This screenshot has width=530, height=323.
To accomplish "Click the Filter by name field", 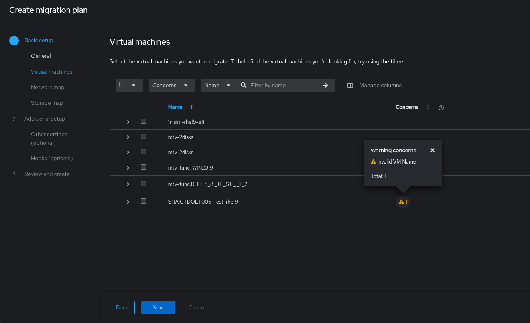I will tap(281, 85).
